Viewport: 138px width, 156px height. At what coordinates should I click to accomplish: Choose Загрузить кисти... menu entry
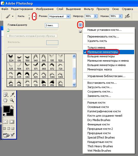(109, 87)
